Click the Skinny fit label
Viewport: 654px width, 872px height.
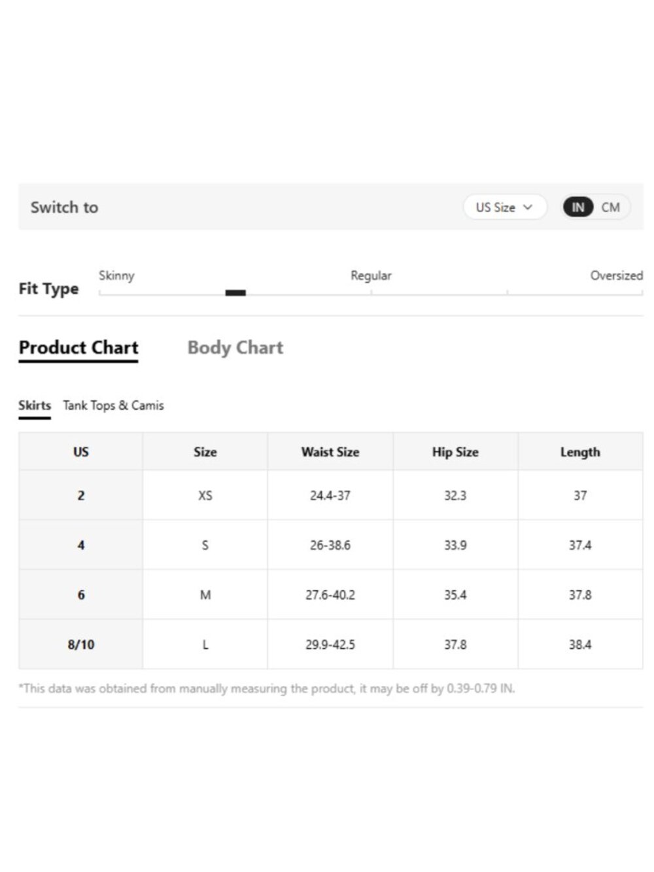point(116,275)
